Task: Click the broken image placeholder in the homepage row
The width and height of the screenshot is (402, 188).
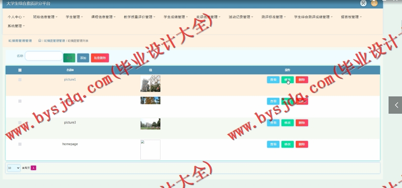Action: (150, 150)
